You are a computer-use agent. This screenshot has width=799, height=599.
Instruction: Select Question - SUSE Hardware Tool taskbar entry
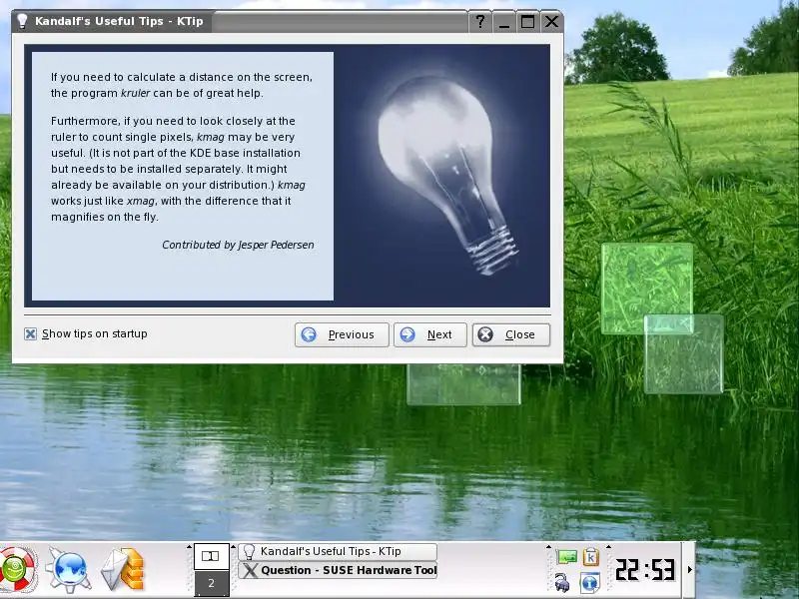point(338,570)
